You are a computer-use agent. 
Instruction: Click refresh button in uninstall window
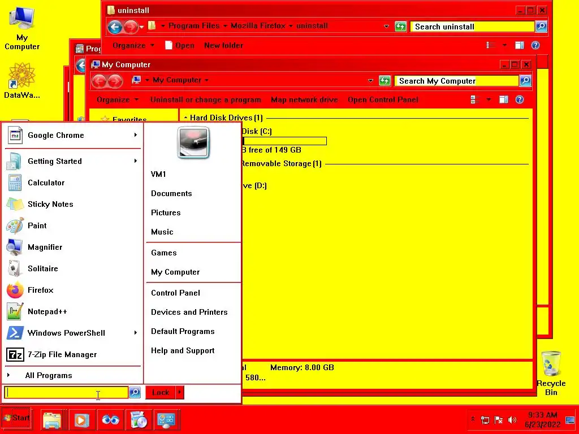[x=400, y=27]
